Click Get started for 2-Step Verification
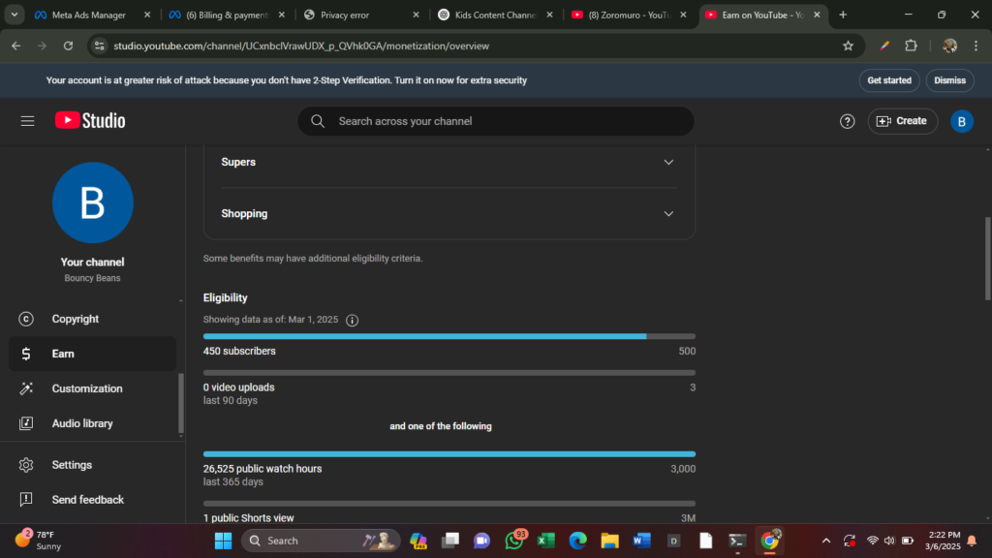This screenshot has height=558, width=992. point(888,80)
